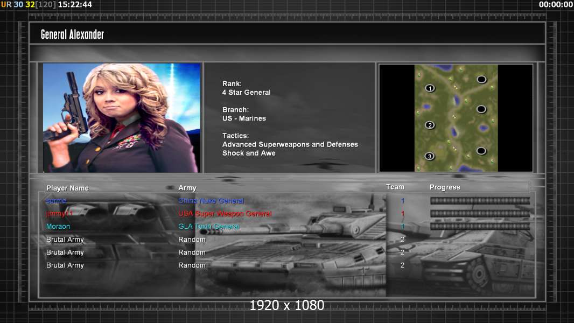Select player name 'Moraon'
The width and height of the screenshot is (574, 323).
point(58,227)
